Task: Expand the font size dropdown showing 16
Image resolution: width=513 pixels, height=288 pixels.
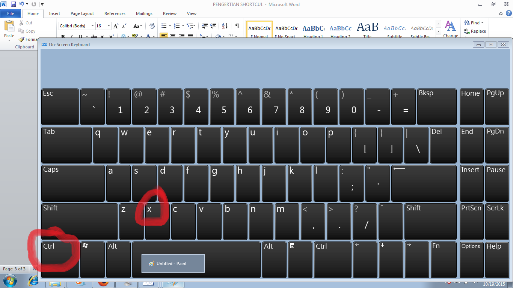Action: point(109,26)
